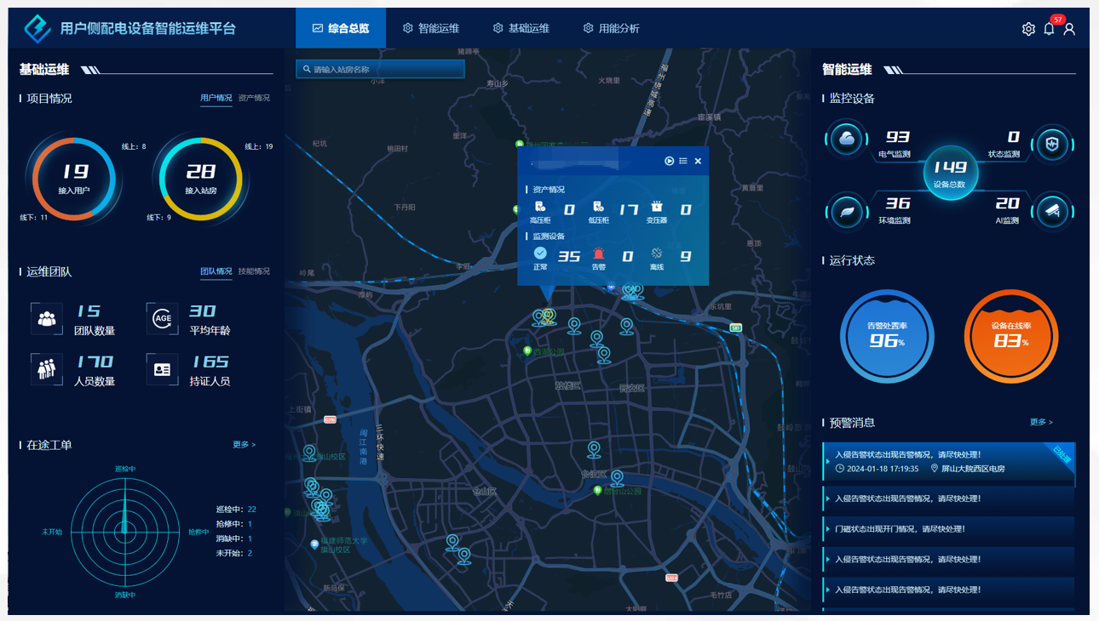
Task: Click the 告警处置率 96% gauge
Action: click(887, 337)
